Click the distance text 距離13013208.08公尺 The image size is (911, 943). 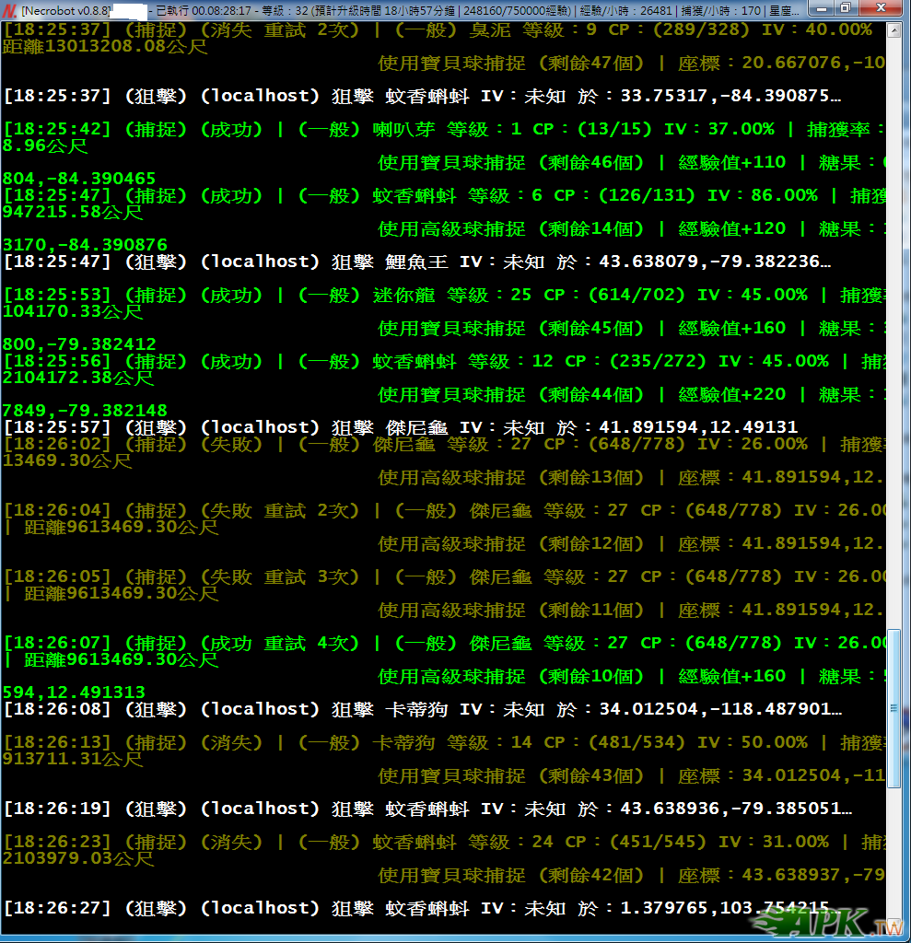[105, 46]
